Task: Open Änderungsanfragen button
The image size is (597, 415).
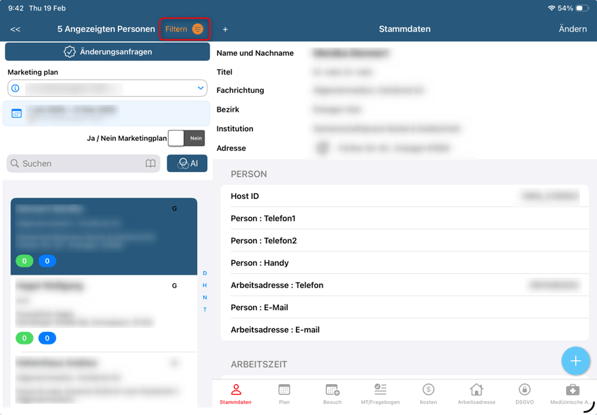Action: pyautogui.click(x=107, y=51)
